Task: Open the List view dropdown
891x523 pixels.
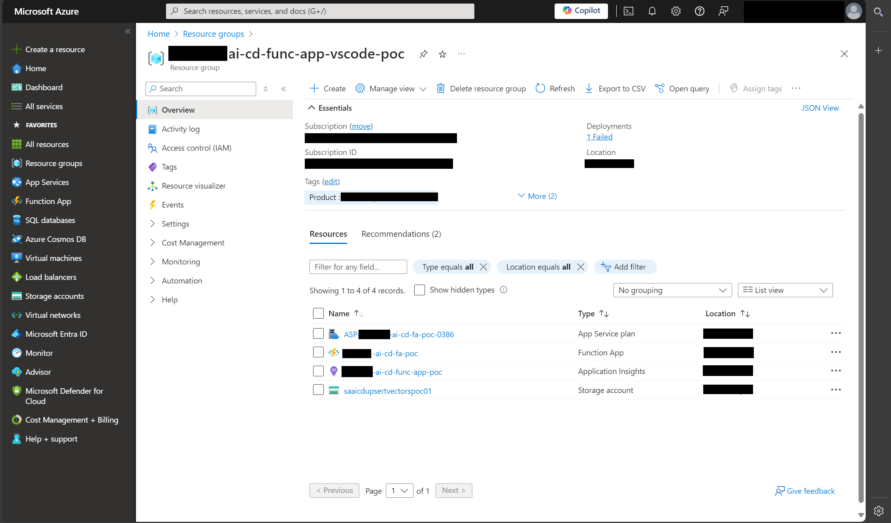Action: 785,290
